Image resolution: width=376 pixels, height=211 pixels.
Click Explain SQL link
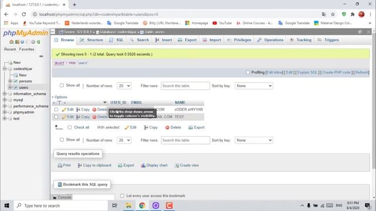click(307, 73)
